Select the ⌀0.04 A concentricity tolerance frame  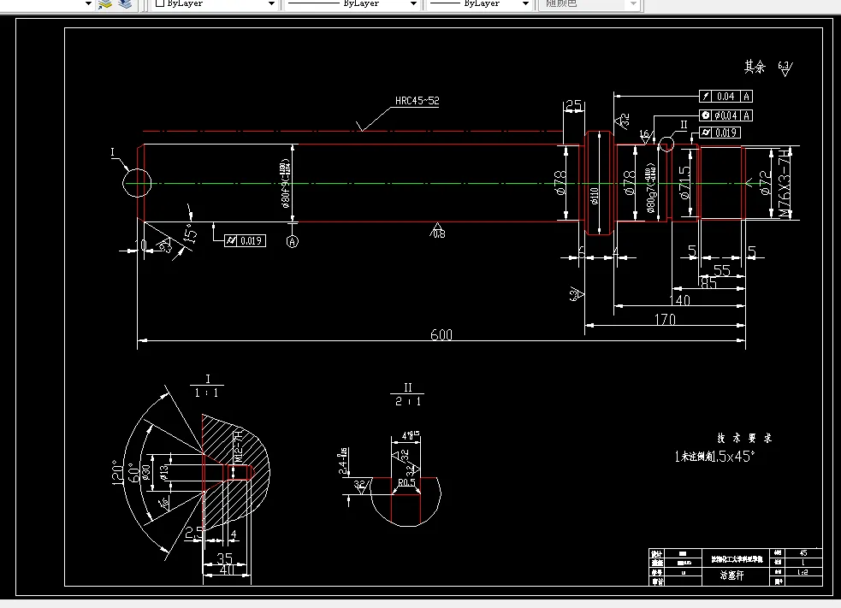click(x=726, y=115)
